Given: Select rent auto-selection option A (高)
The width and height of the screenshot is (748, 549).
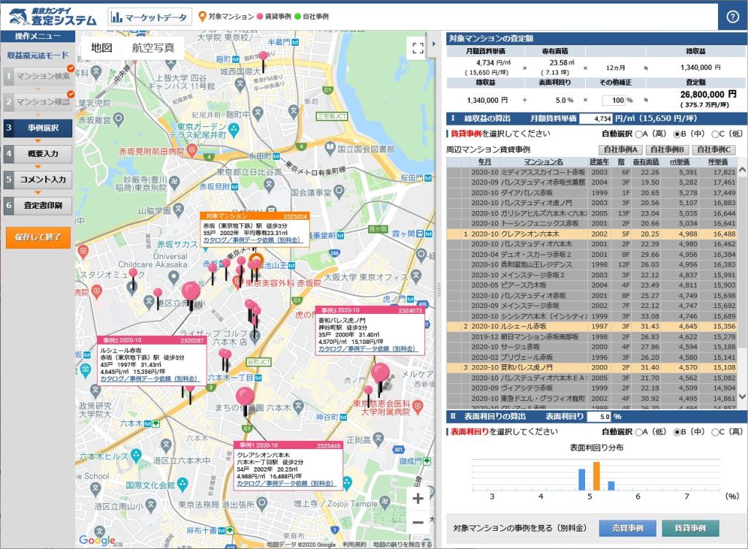Looking at the screenshot, I should [x=639, y=134].
